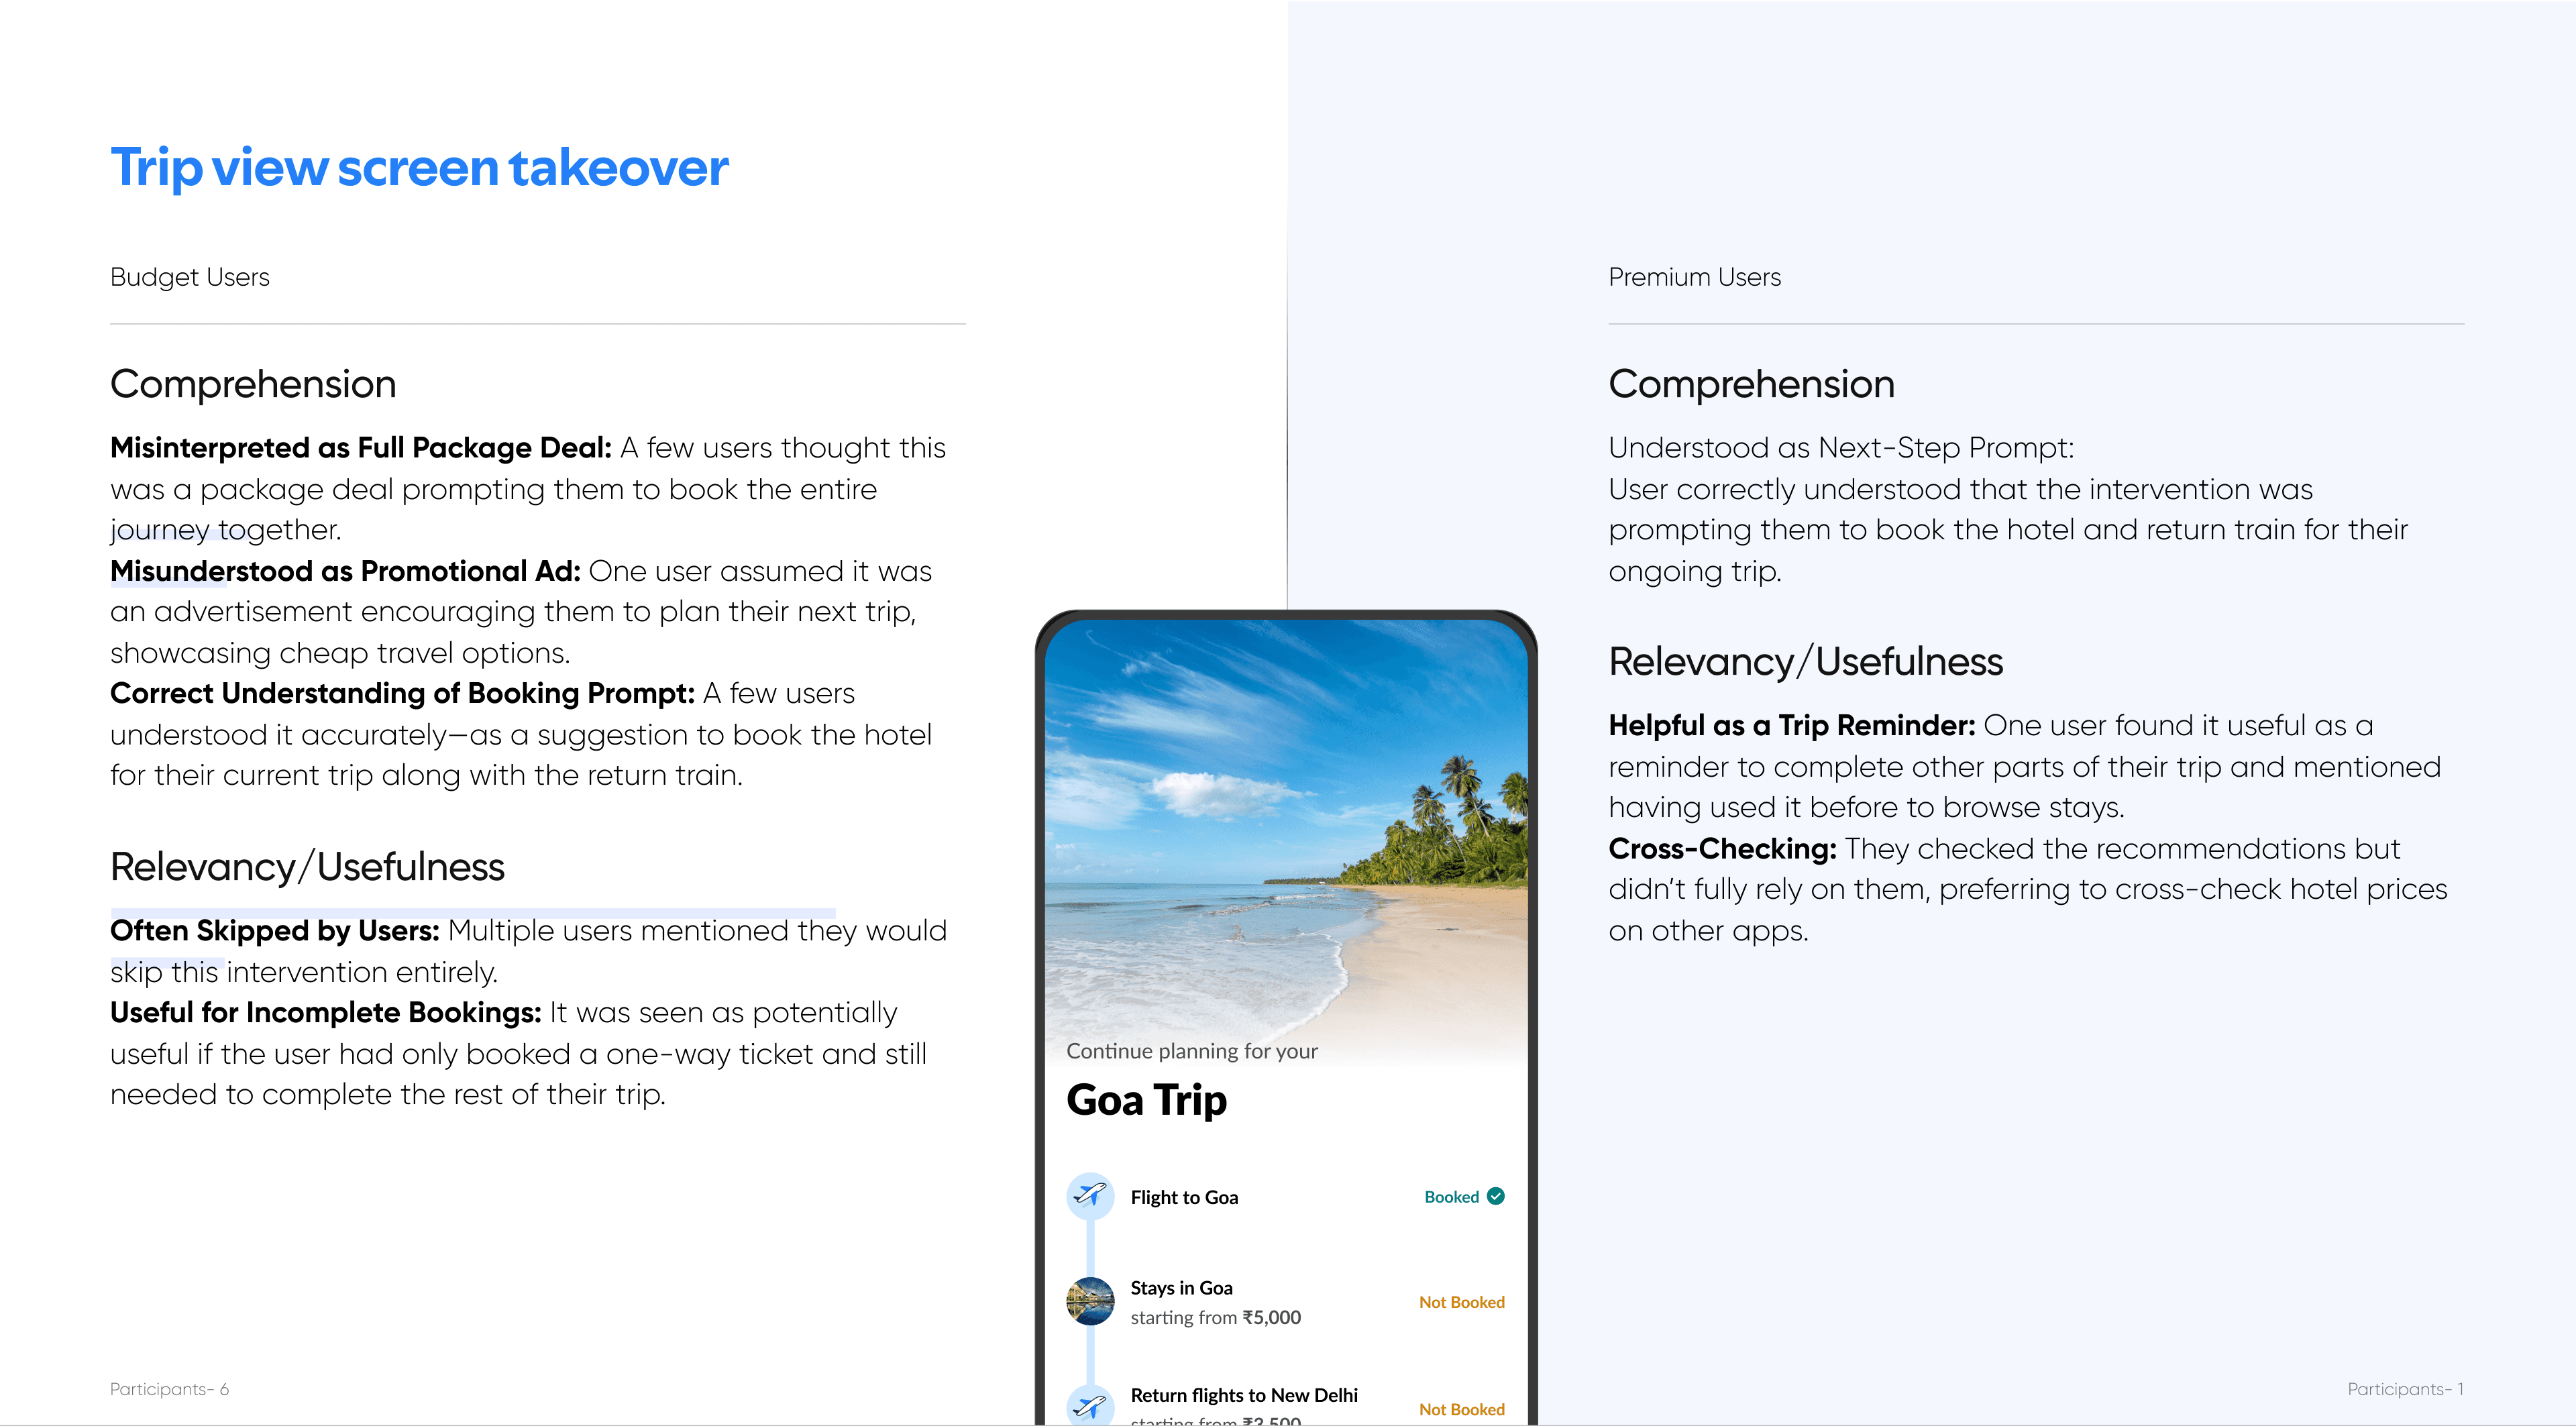
Task: Select Not Booked for Return flights
Action: [1461, 1409]
